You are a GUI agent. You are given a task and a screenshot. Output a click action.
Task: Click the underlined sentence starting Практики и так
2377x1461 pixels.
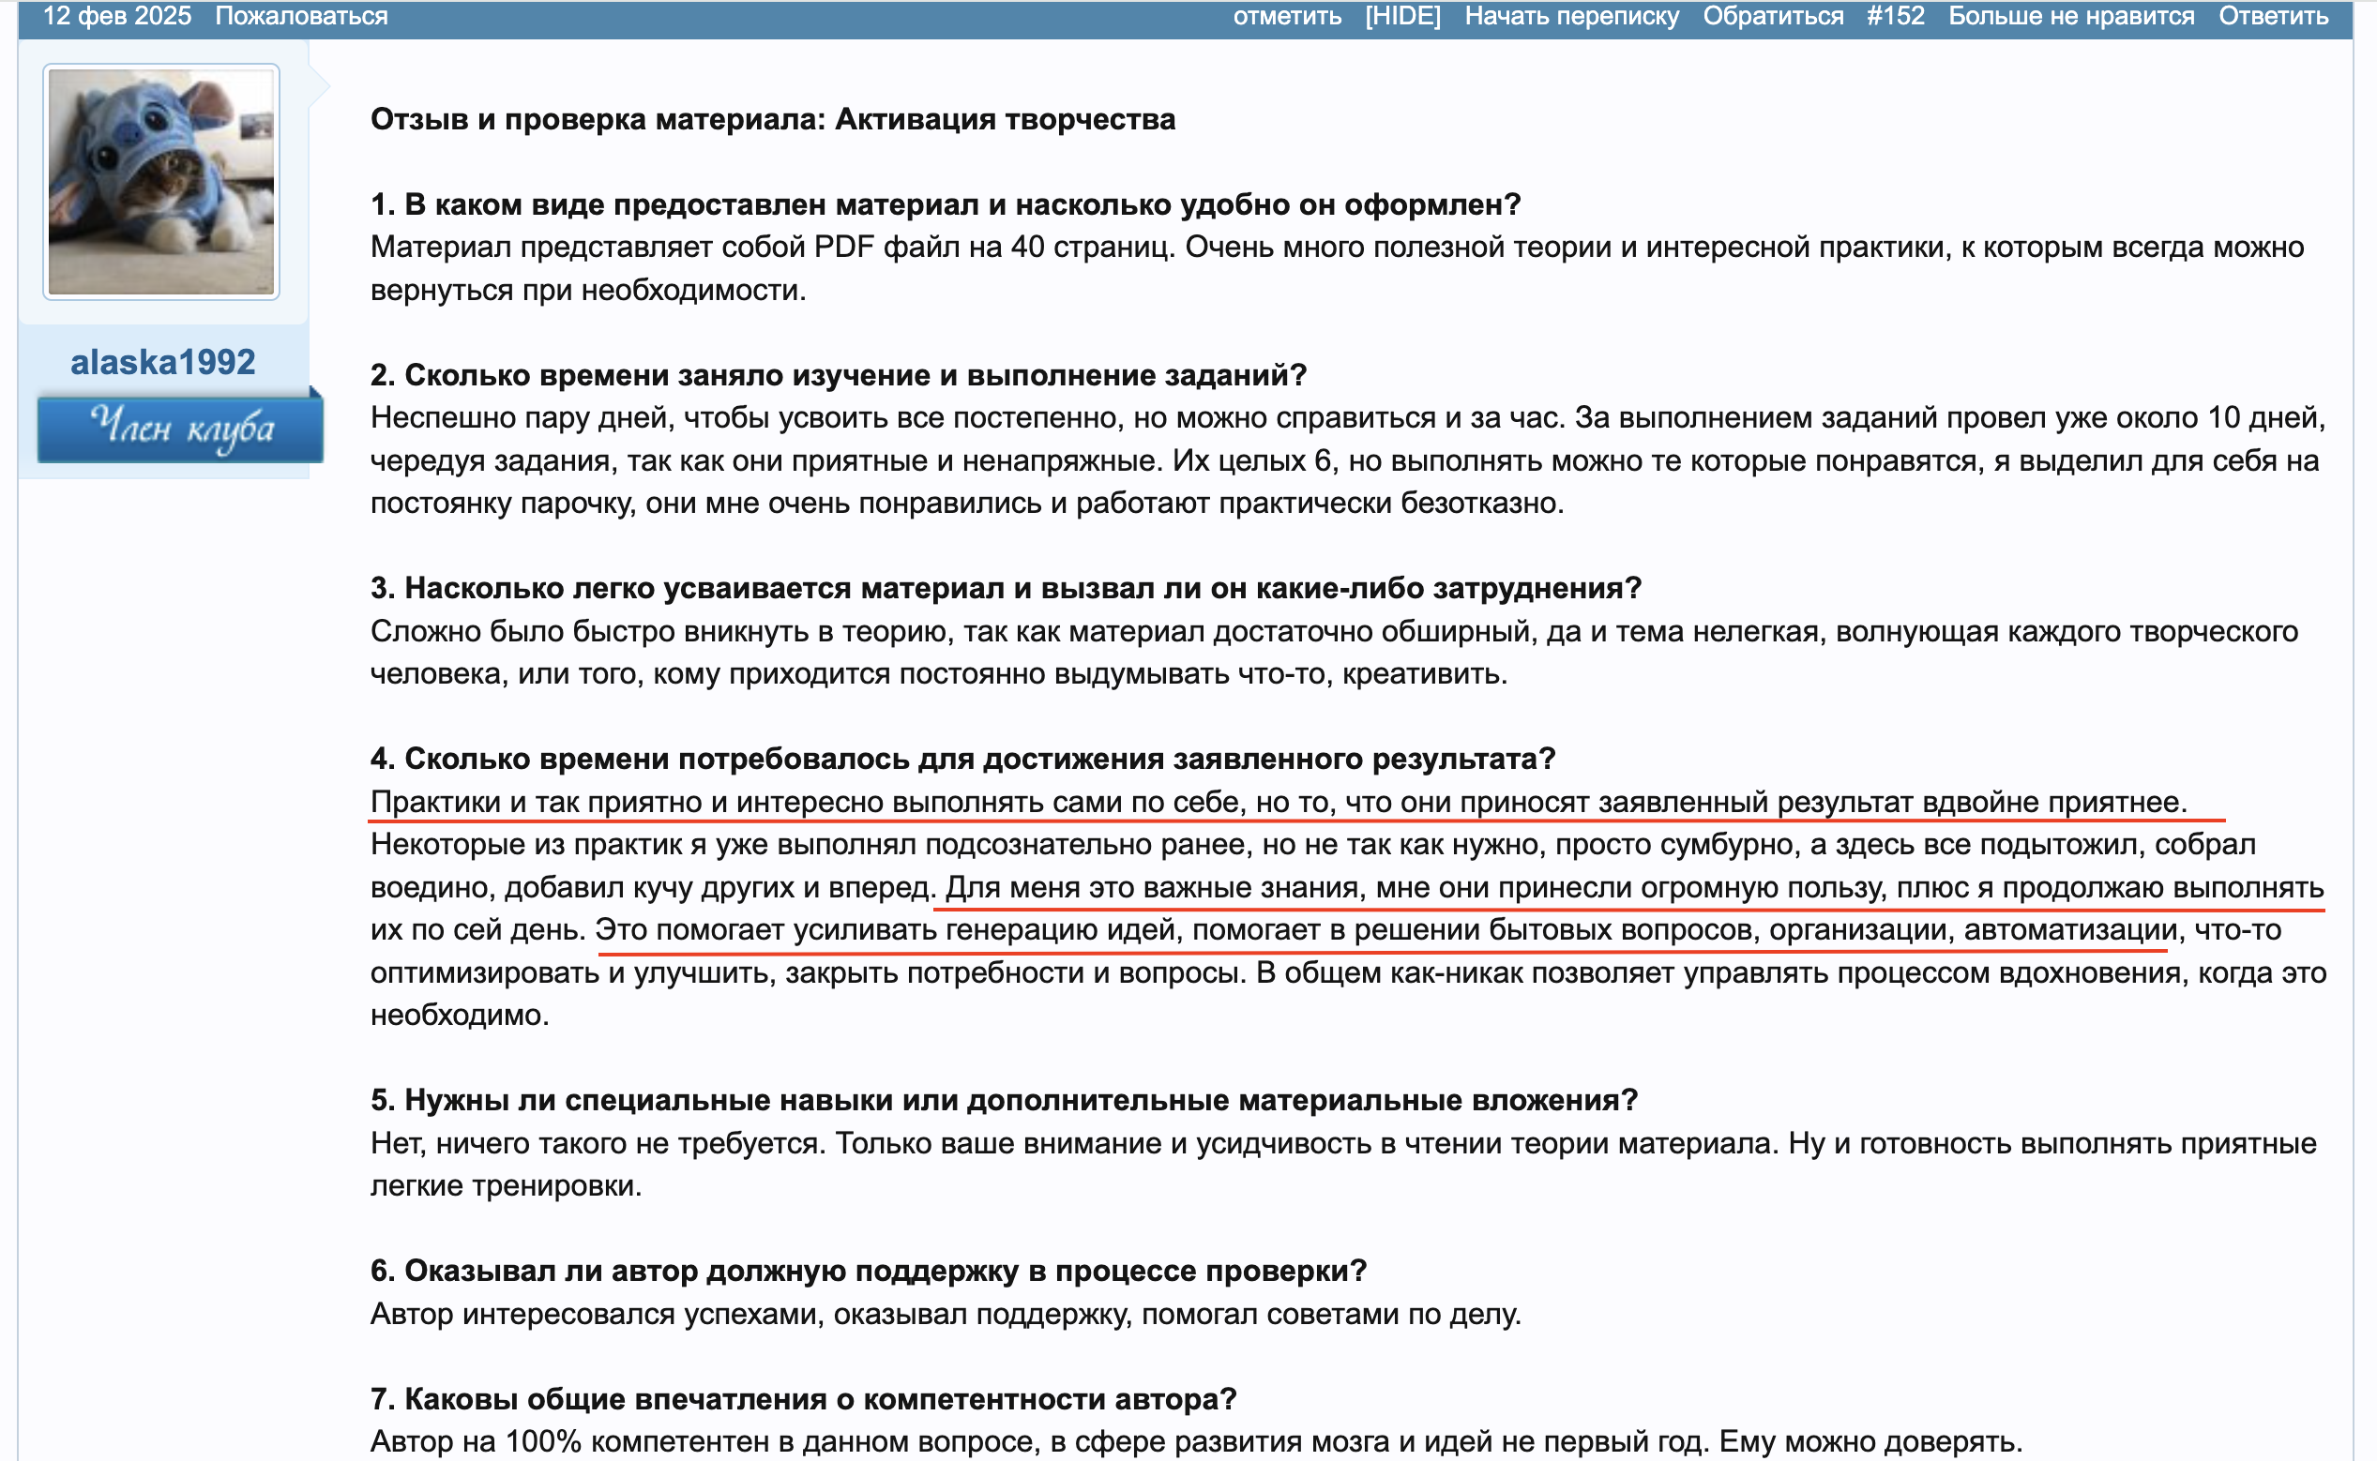point(1276,802)
